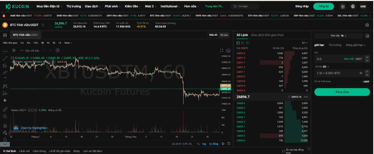
Task: Switch to Giao dịch thời gian thực tab
Action: point(267,35)
